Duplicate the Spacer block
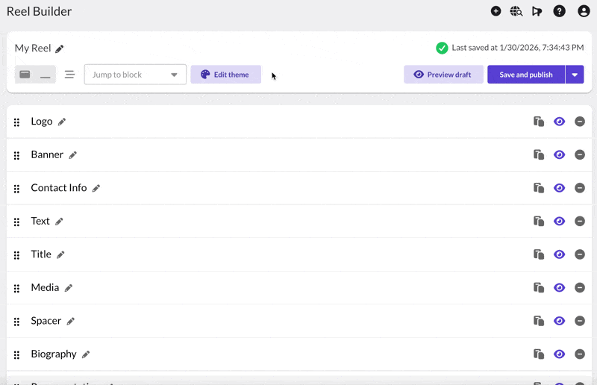This screenshot has width=597, height=385. coord(538,321)
